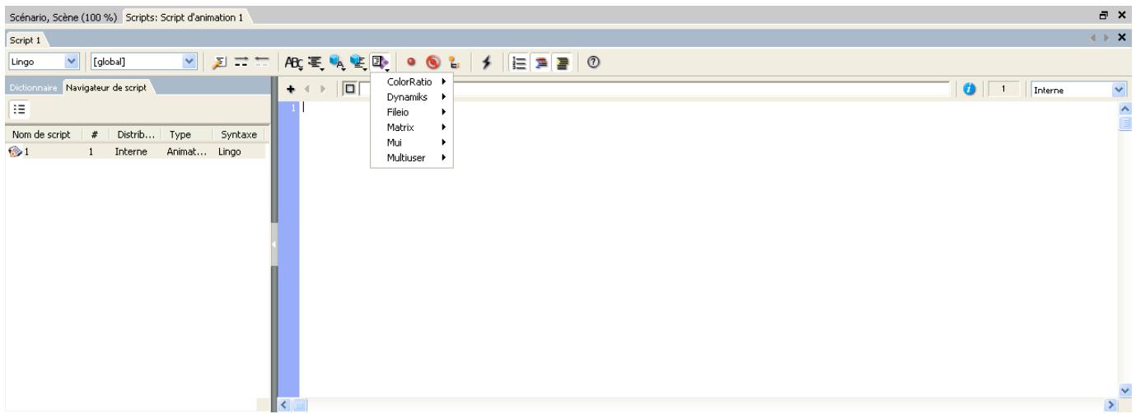Expand the Multiuser submenu
The image size is (1136, 414).
click(413, 158)
